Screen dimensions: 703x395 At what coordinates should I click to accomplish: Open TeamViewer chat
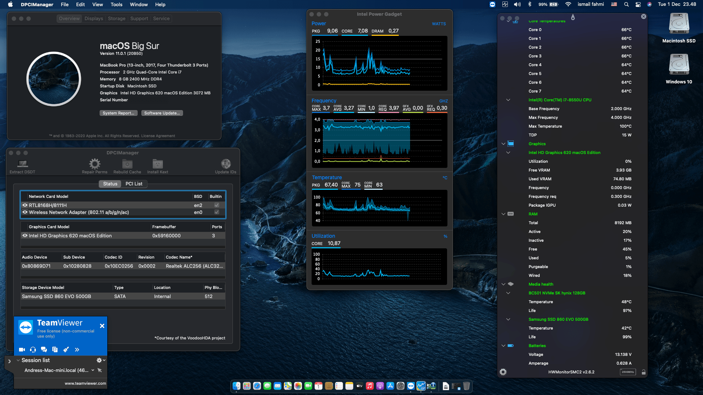coord(44,350)
